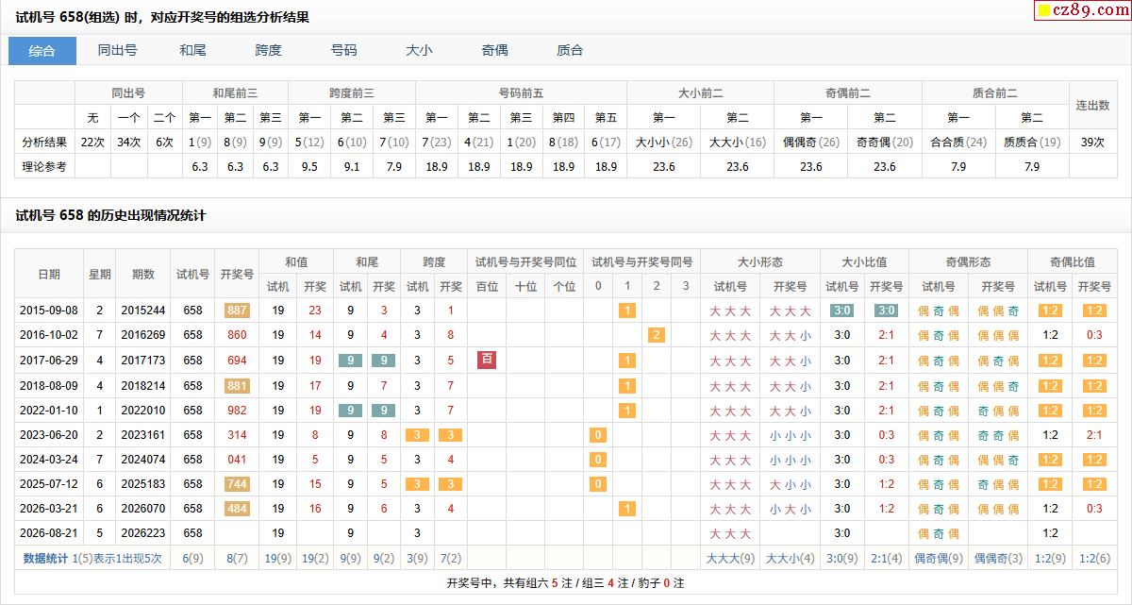The image size is (1132, 605).
Task: Click the date 2026-03-21
Action: [49, 509]
